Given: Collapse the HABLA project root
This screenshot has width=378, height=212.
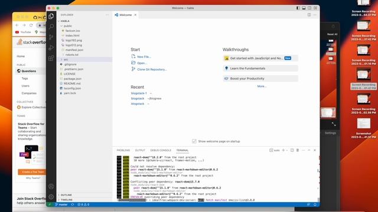Looking at the screenshot, I should coord(84,21).
